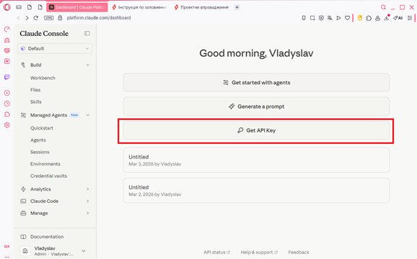
Task: Click Generate a prompt button
Action: (256, 106)
